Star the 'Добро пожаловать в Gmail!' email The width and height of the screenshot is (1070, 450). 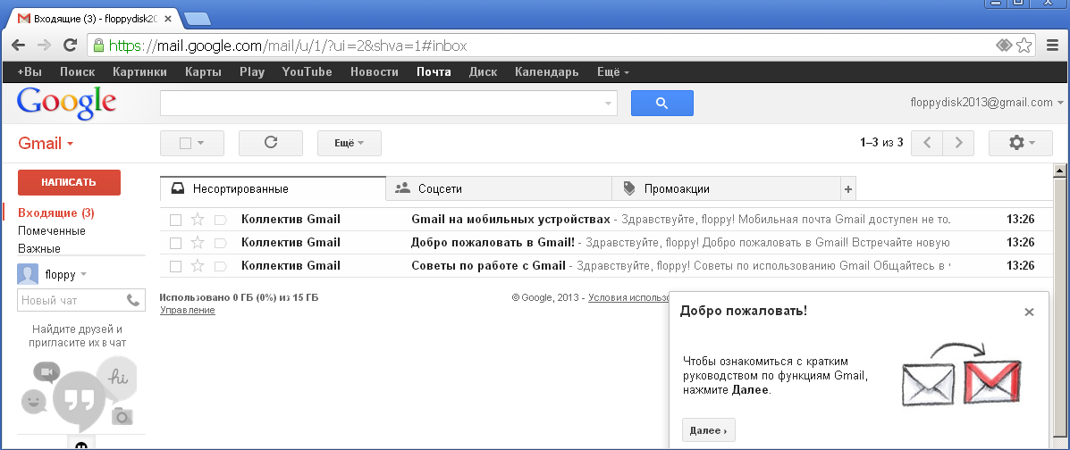(198, 243)
